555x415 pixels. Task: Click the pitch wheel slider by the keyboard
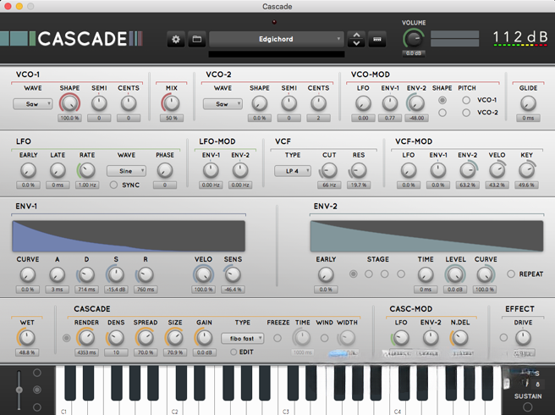(19, 390)
